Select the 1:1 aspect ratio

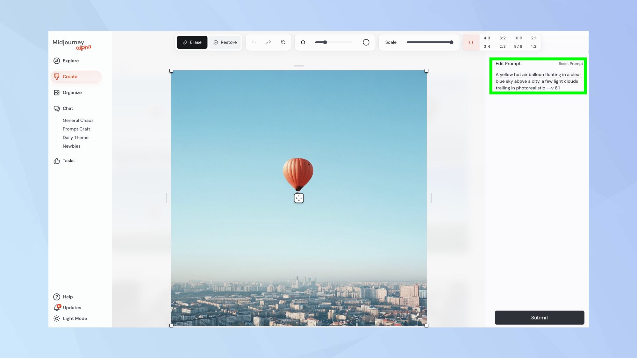point(471,42)
